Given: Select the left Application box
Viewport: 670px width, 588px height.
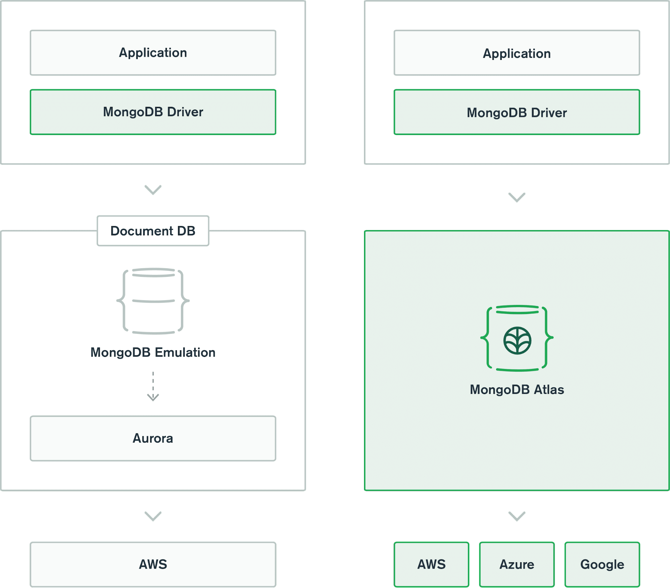Looking at the screenshot, I should point(153,53).
